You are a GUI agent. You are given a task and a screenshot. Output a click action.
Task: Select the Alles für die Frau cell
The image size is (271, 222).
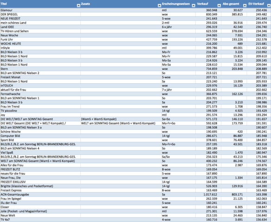click(x=40, y=165)
